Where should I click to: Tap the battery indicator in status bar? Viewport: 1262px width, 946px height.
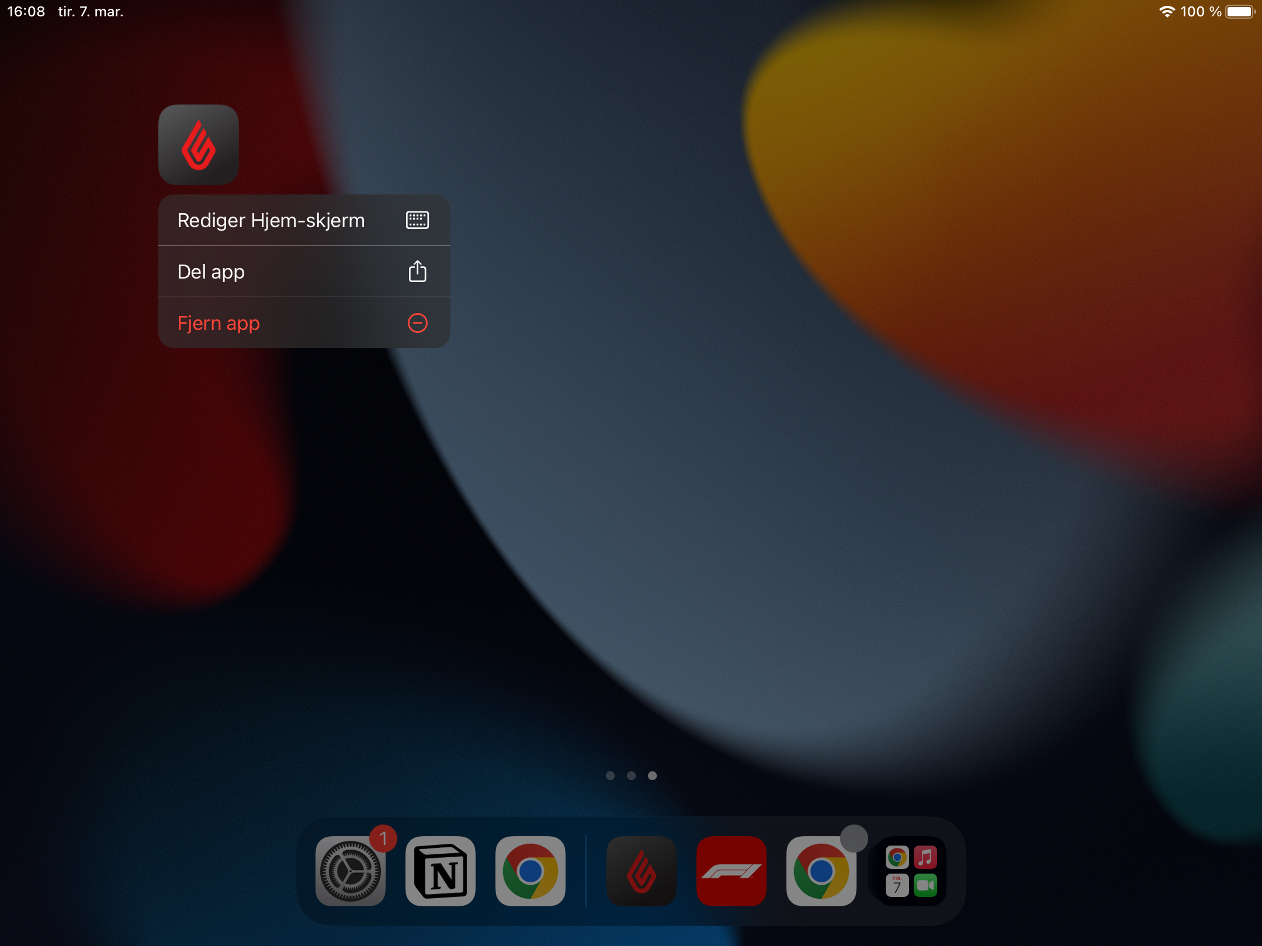pyautogui.click(x=1241, y=12)
